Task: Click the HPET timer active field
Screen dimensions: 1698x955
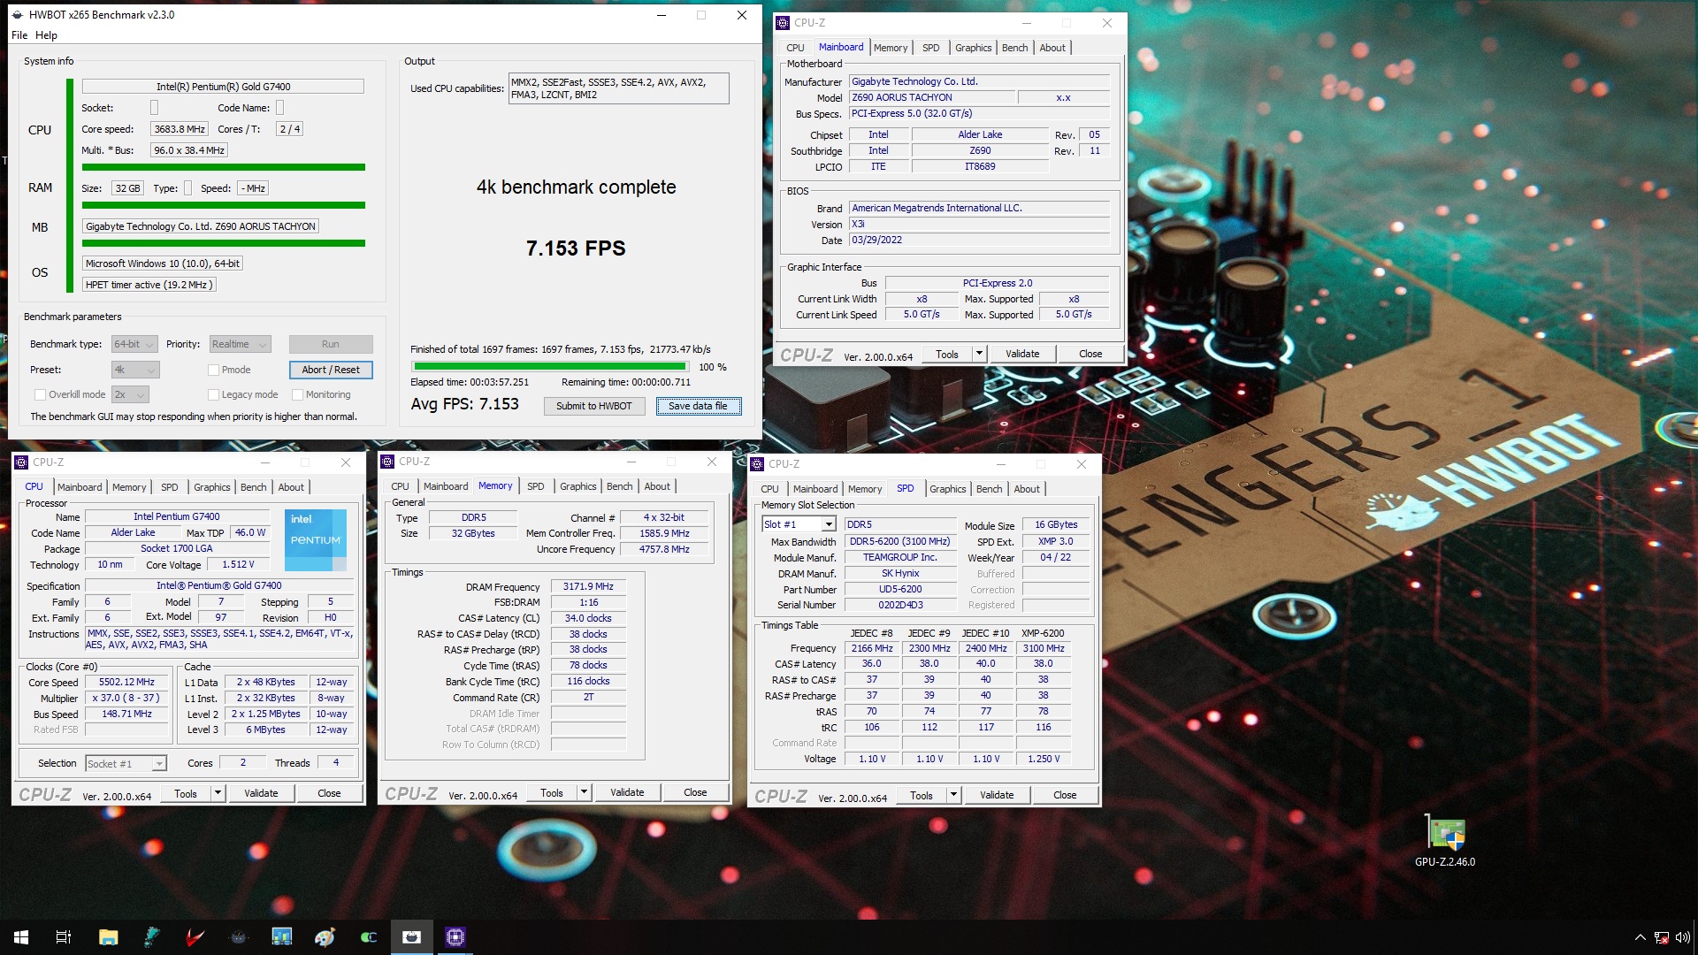Action: point(149,285)
